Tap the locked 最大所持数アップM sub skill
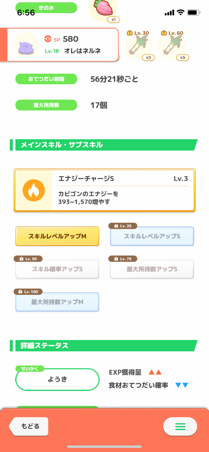209x452 pixels. pos(57,302)
